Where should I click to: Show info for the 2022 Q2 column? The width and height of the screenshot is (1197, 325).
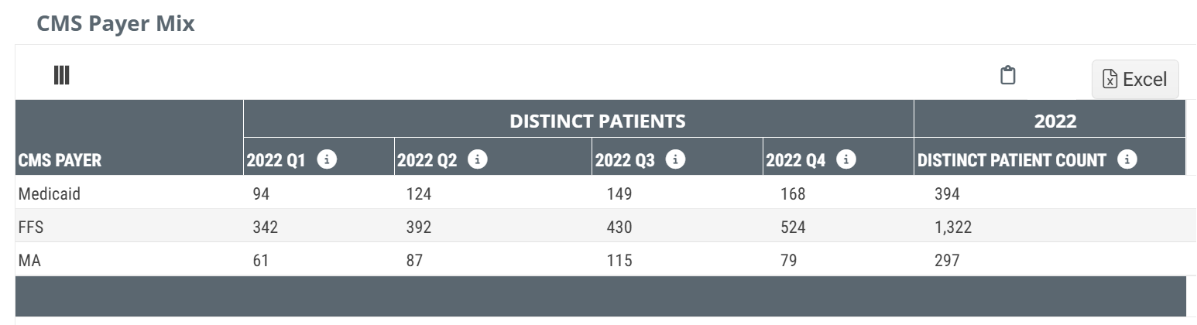point(478,159)
